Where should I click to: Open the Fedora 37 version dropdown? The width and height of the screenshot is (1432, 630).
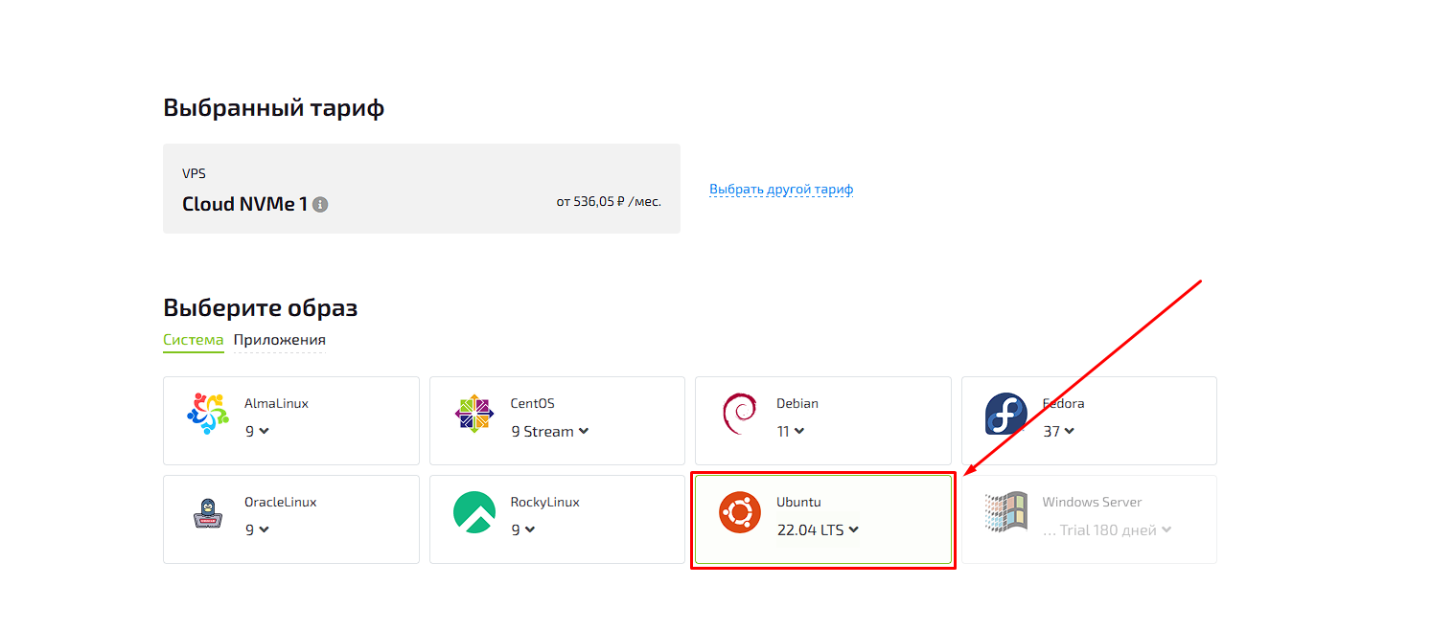1058,432
